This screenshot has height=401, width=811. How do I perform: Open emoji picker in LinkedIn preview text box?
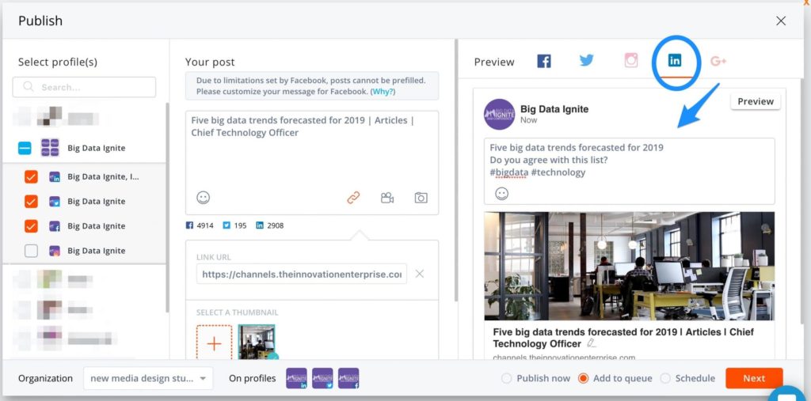[501, 193]
